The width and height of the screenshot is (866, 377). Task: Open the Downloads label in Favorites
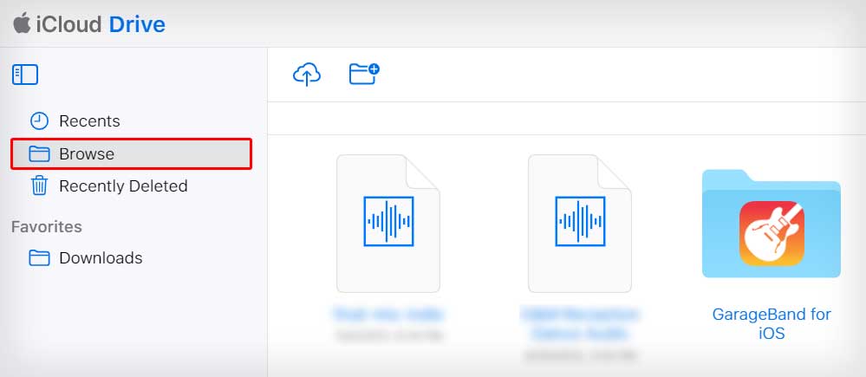tap(101, 257)
